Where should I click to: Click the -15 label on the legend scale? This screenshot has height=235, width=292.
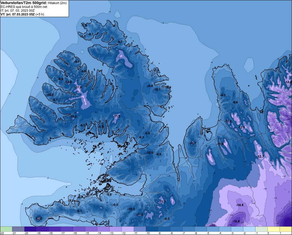coord(87,233)
